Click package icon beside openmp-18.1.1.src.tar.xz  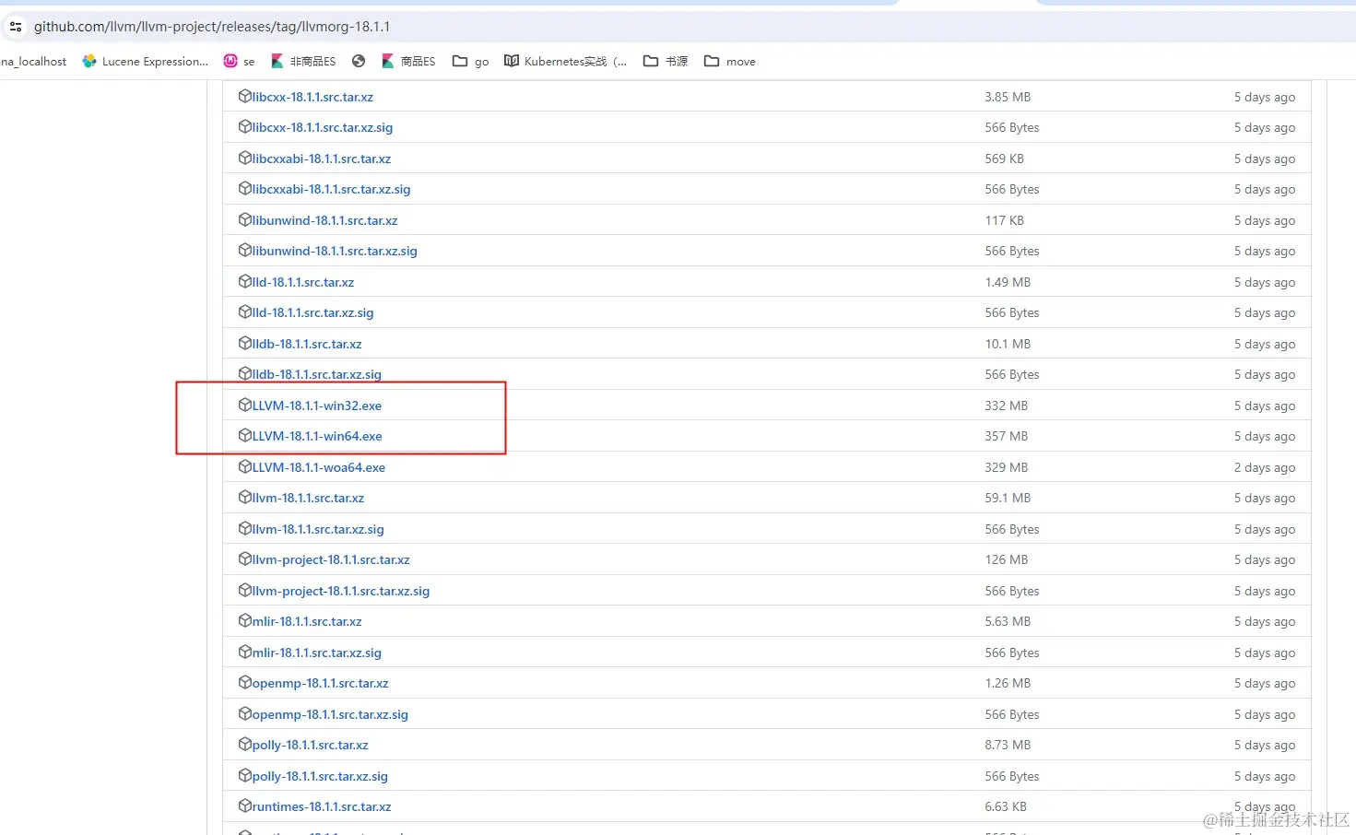pos(245,682)
